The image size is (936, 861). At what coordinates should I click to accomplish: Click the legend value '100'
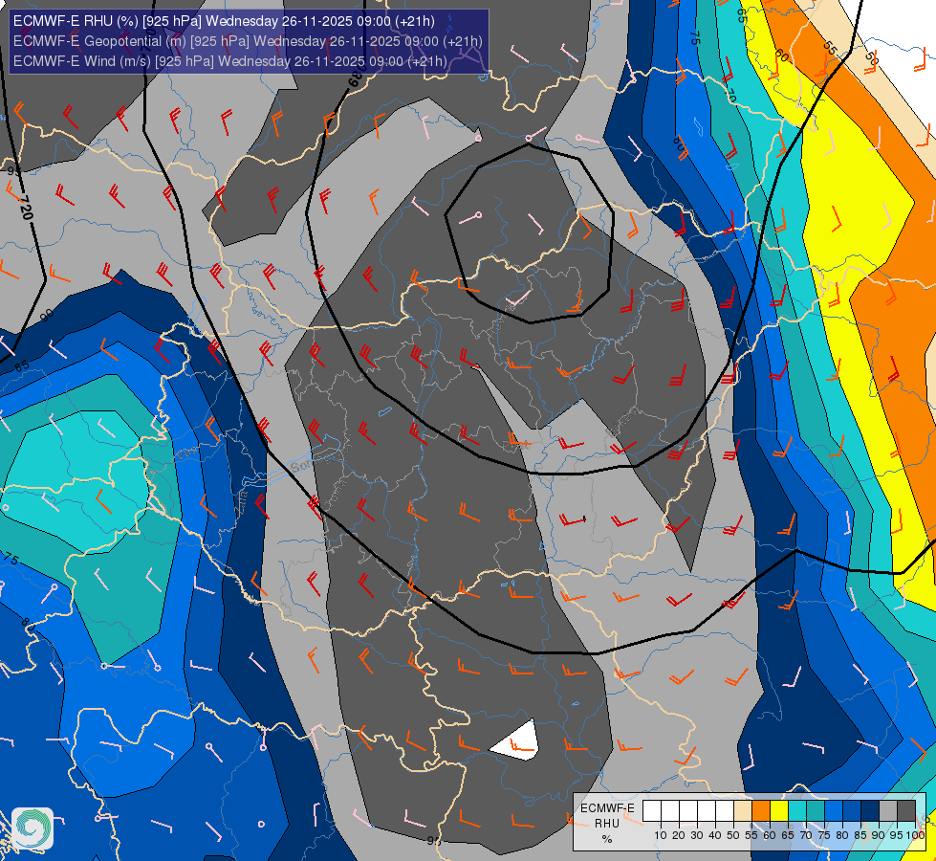[916, 835]
